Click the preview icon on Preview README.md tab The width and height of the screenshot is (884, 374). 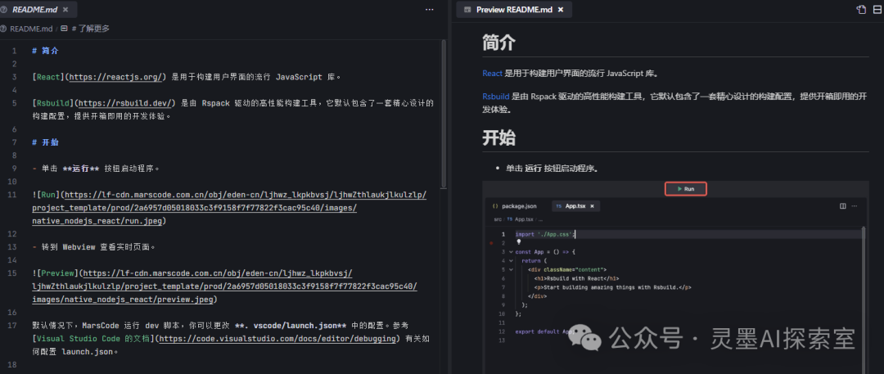coord(467,10)
